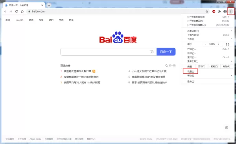Viewport: 236px width, 144px height.
Task: Click 复制(C) in the edit row
Action: coord(214,67)
